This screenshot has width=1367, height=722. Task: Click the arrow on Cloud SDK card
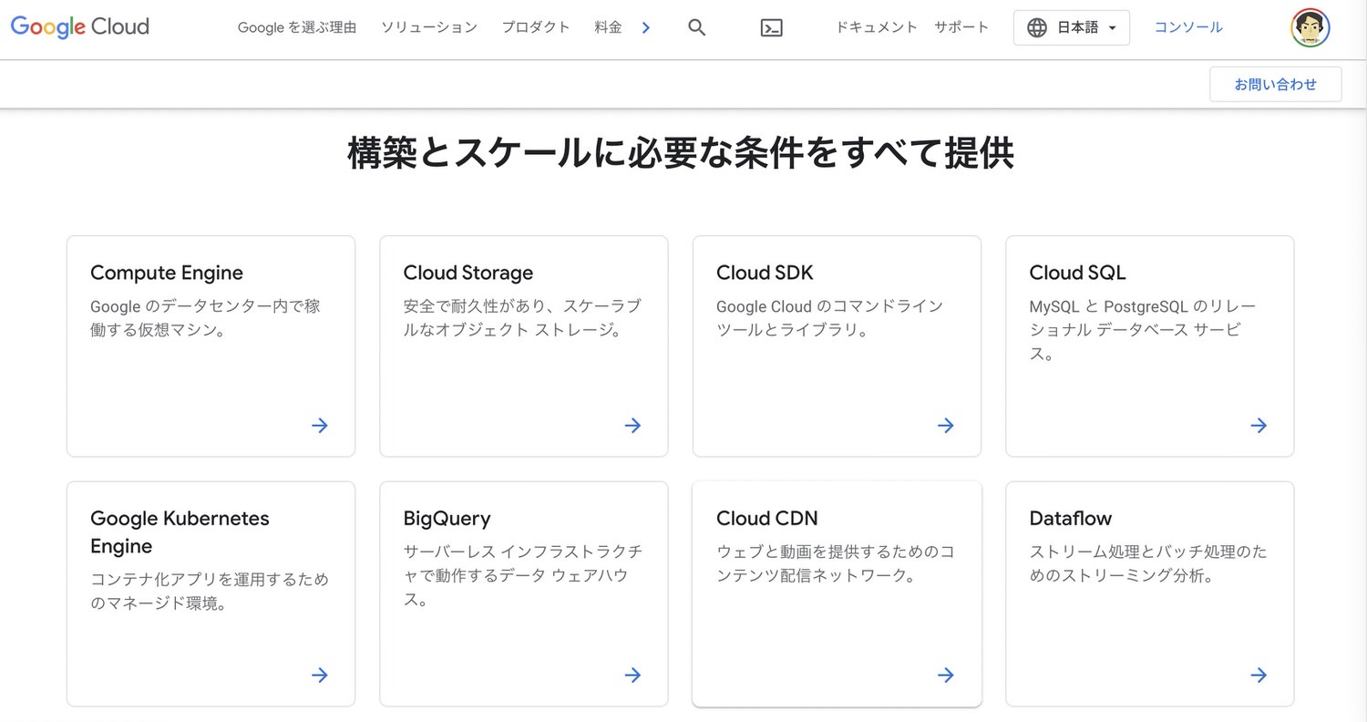pyautogui.click(x=946, y=425)
